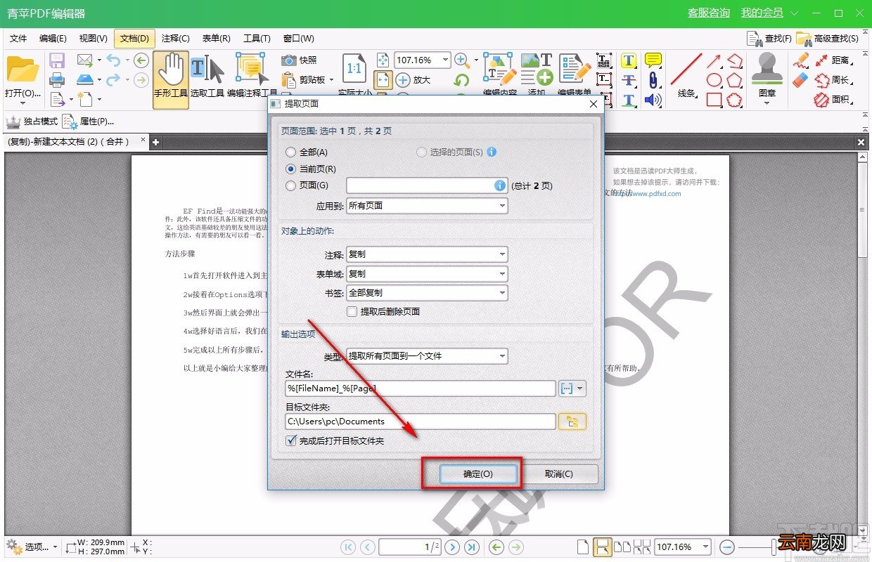The width and height of the screenshot is (872, 562).
Task: Click the 属性(P)... button
Action: 89,122
